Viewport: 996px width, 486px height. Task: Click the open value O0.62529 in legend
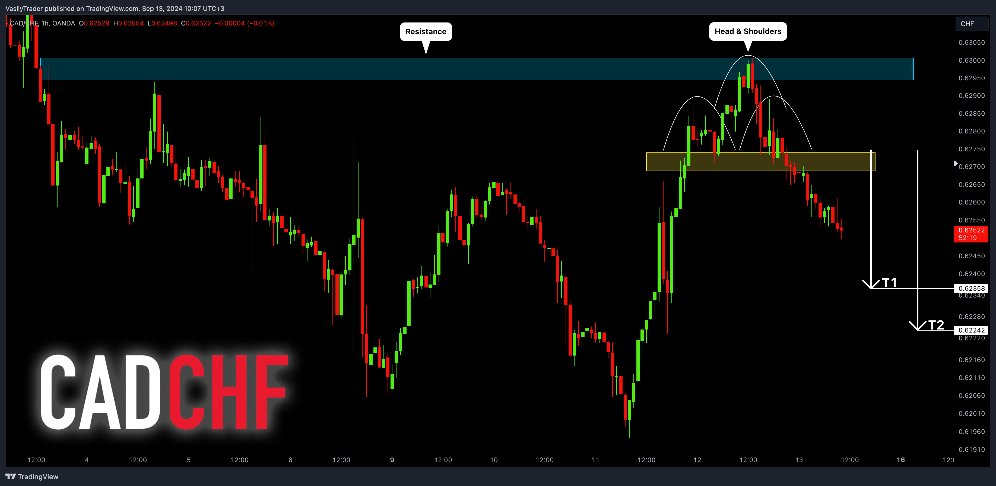(94, 23)
